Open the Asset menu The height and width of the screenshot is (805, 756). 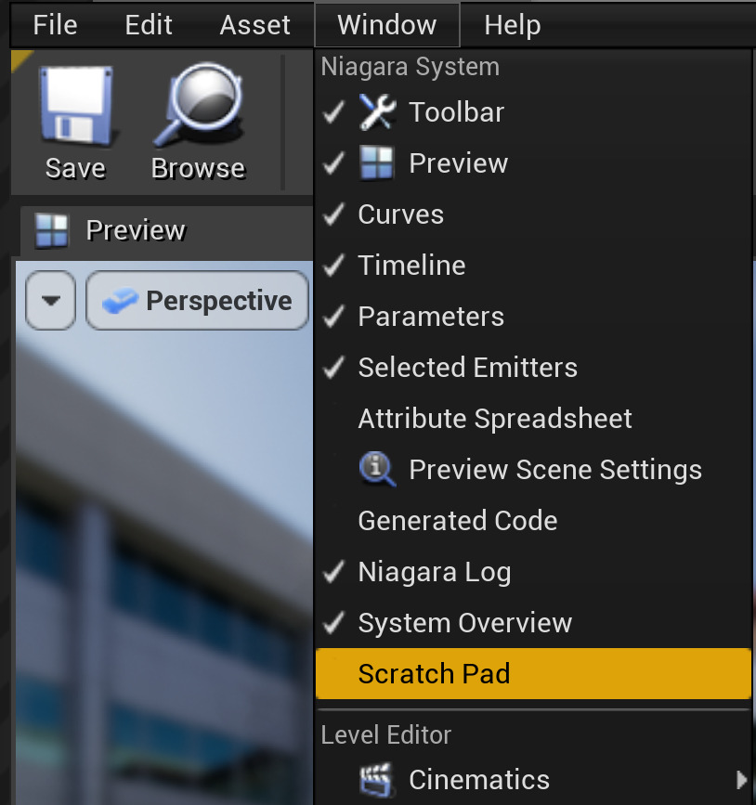click(254, 24)
